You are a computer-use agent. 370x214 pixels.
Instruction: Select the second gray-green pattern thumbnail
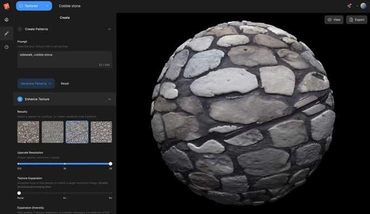click(x=53, y=132)
